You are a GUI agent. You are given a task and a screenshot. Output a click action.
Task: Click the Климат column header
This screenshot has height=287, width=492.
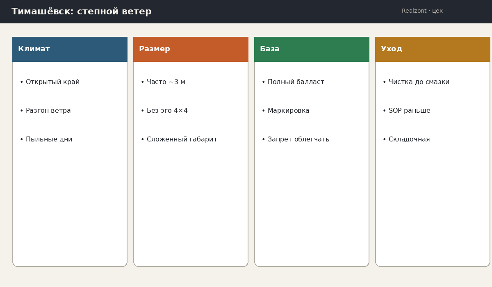(70, 49)
